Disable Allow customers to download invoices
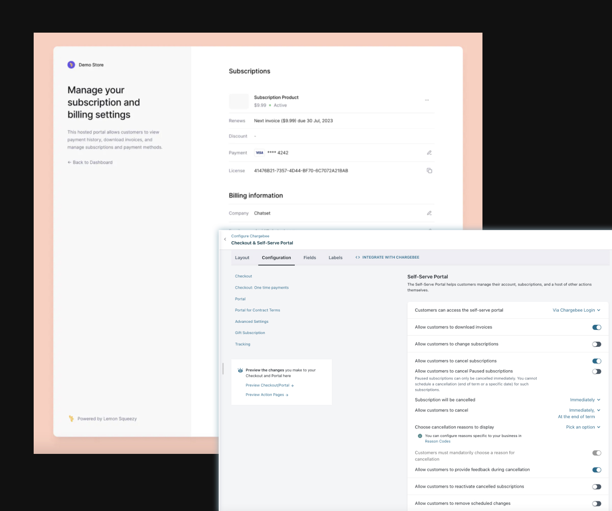Image resolution: width=612 pixels, height=511 pixels. 597,327
